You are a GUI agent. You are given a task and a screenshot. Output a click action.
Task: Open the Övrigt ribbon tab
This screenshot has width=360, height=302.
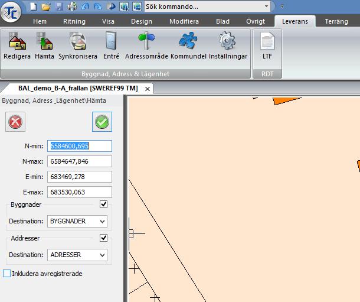click(x=256, y=21)
